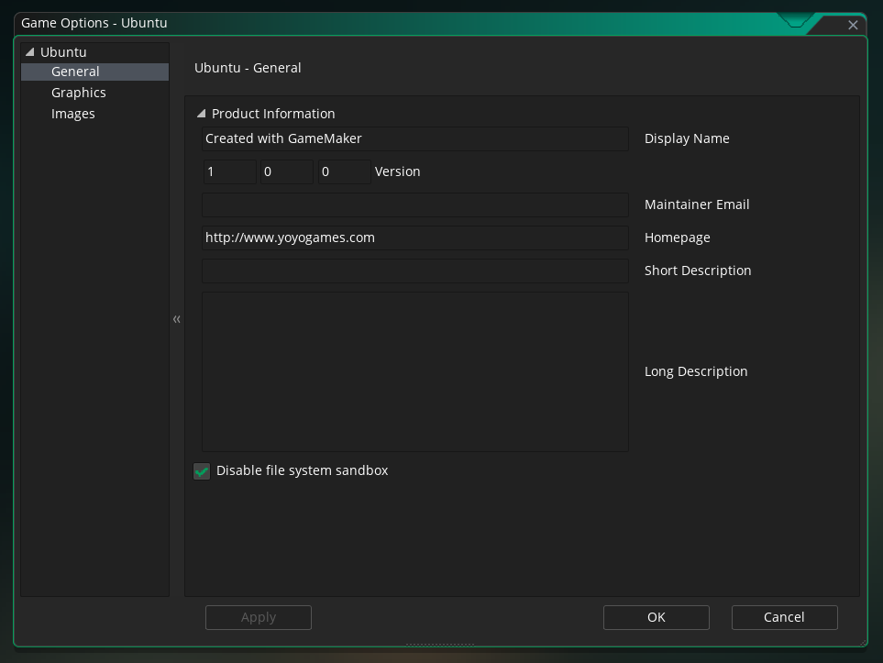This screenshot has width=883, height=663.
Task: Click the Maintainer Email field
Action: tap(415, 204)
